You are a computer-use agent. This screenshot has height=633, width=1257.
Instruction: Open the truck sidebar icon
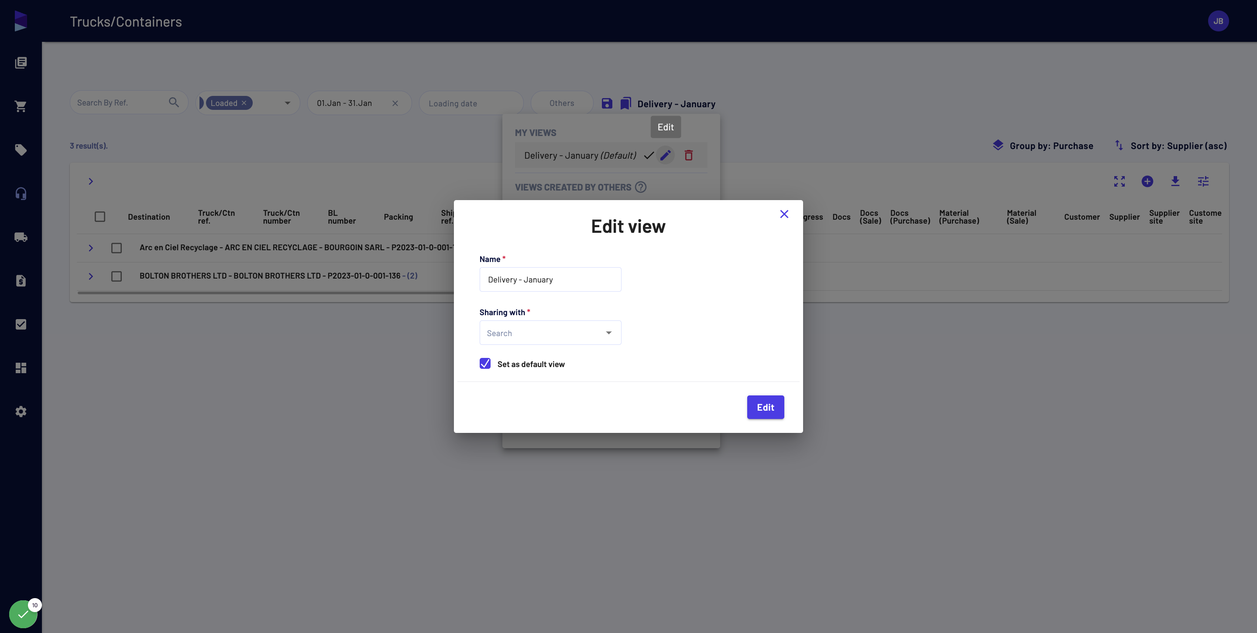(x=21, y=237)
